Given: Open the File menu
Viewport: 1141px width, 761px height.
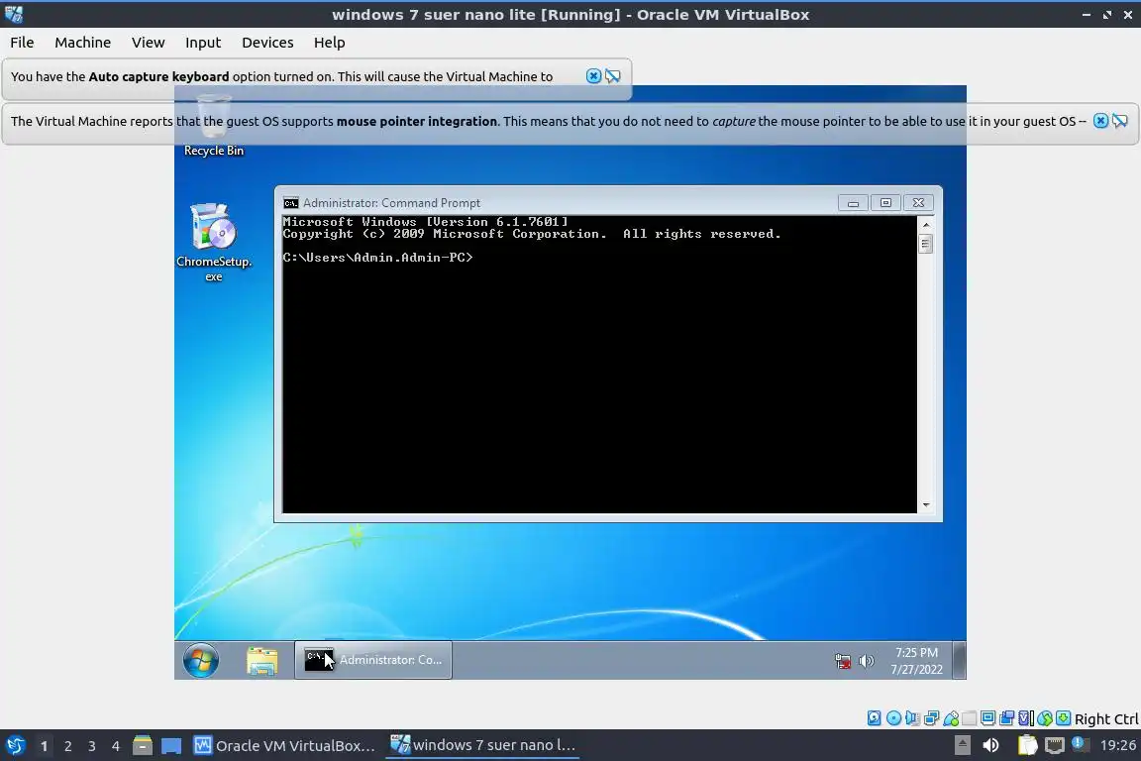Looking at the screenshot, I should click(x=22, y=43).
